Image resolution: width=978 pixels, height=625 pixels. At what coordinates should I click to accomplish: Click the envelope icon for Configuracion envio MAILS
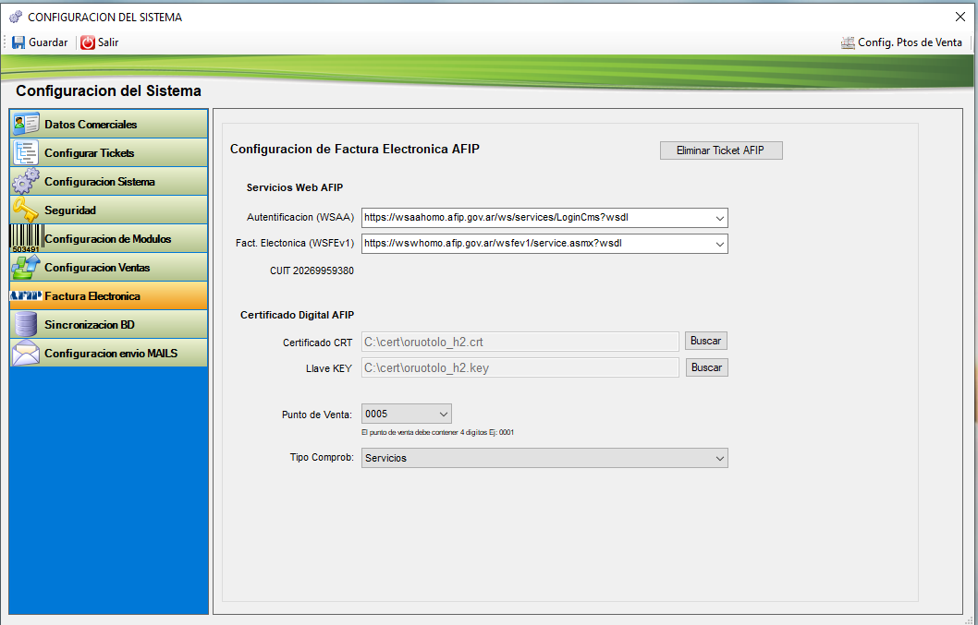[x=26, y=353]
